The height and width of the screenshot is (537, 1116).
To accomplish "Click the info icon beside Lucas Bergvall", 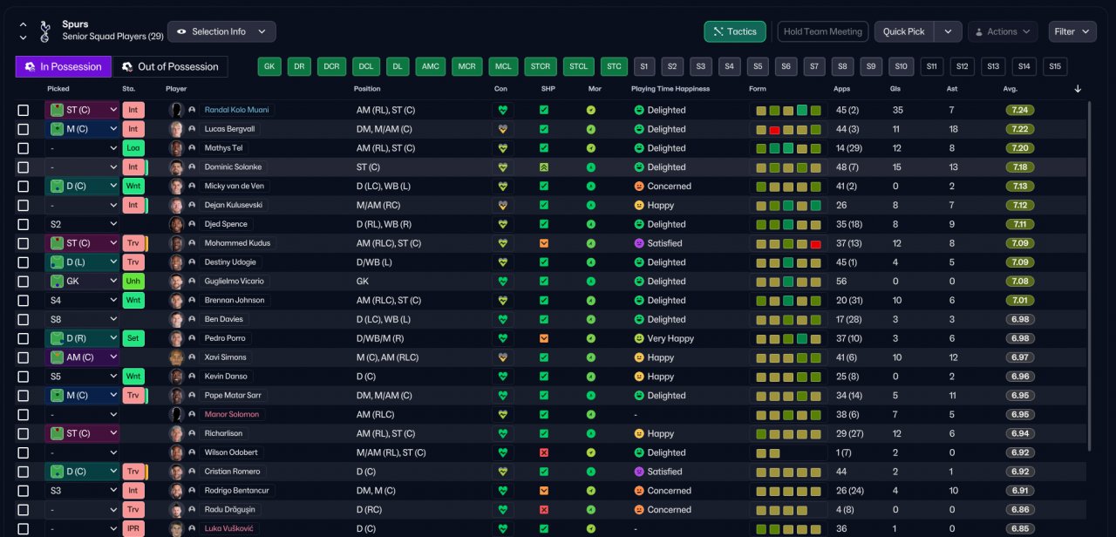I will click(192, 129).
